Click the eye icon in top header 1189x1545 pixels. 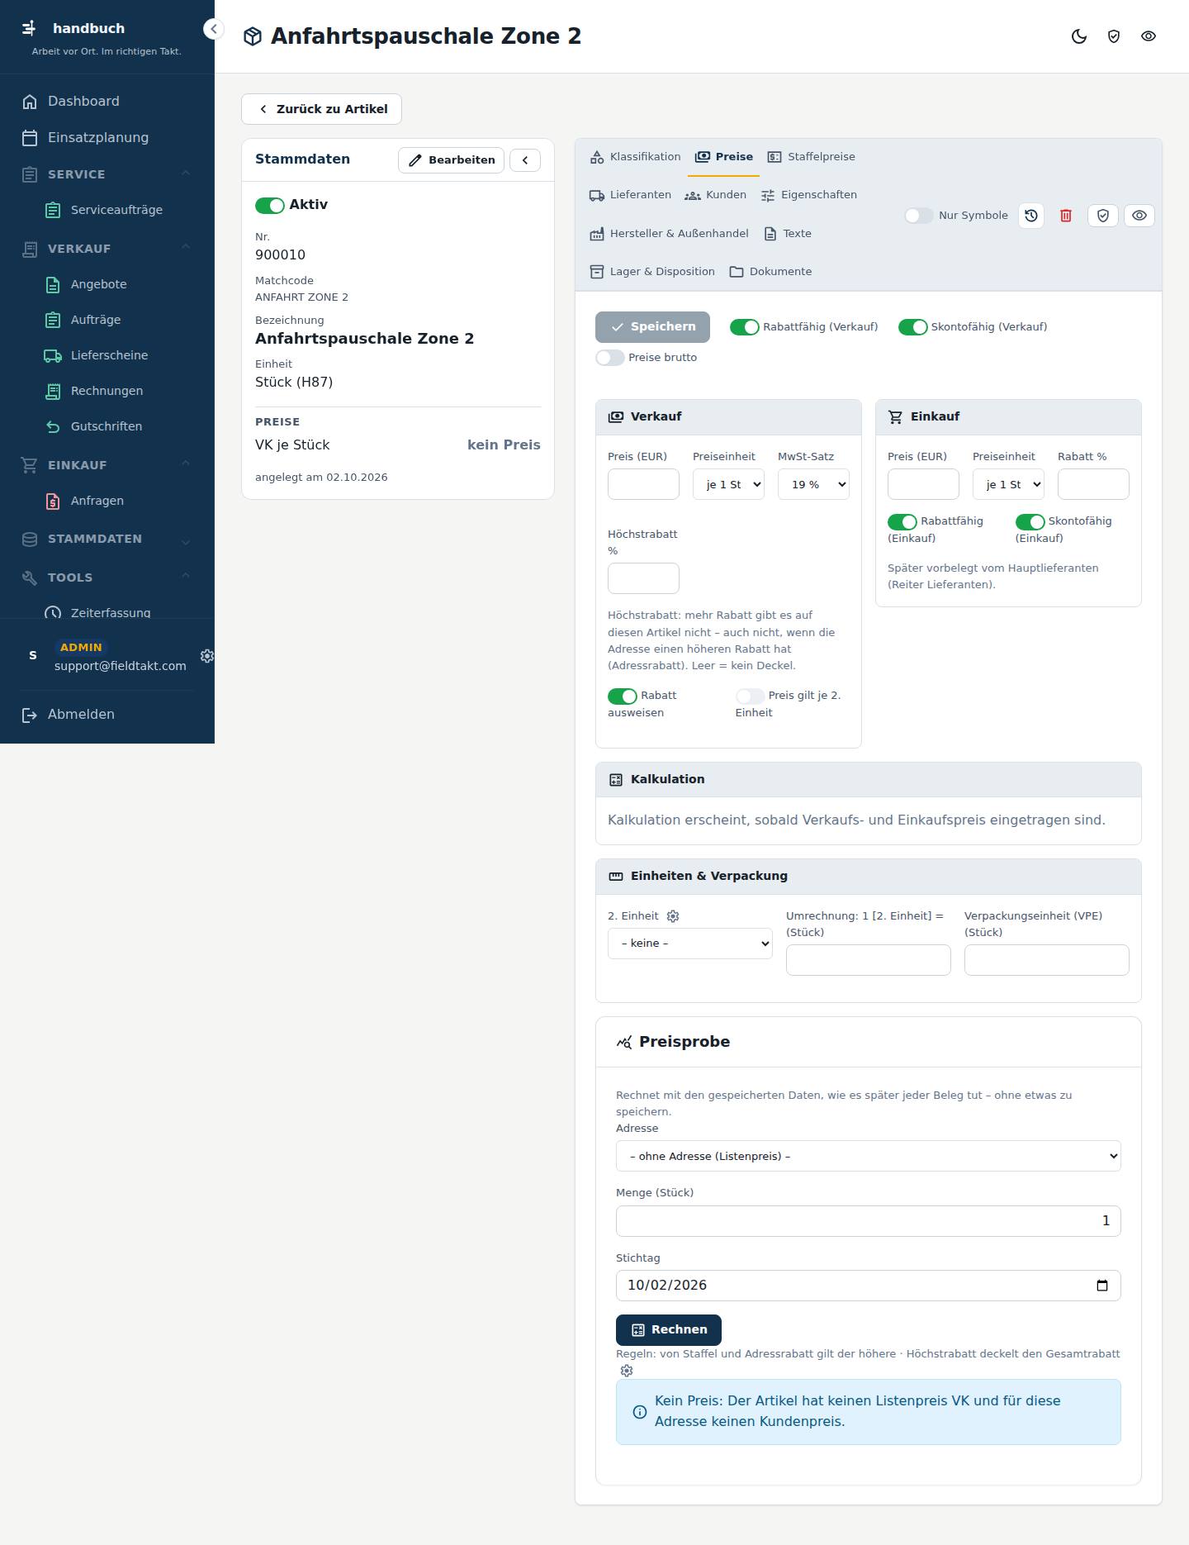(x=1149, y=36)
